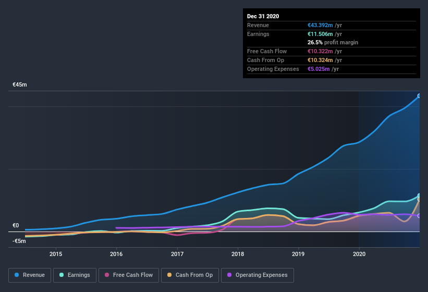The width and height of the screenshot is (428, 292).
Task: Click the €10.324m cash from op value
Action: (x=320, y=60)
